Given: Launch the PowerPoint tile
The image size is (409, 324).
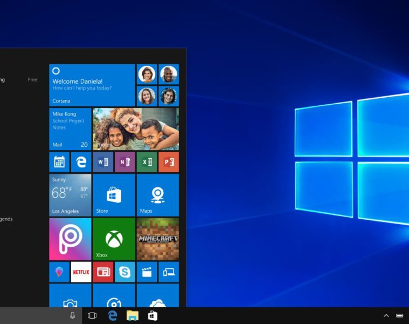Looking at the screenshot, I should pos(168,161).
